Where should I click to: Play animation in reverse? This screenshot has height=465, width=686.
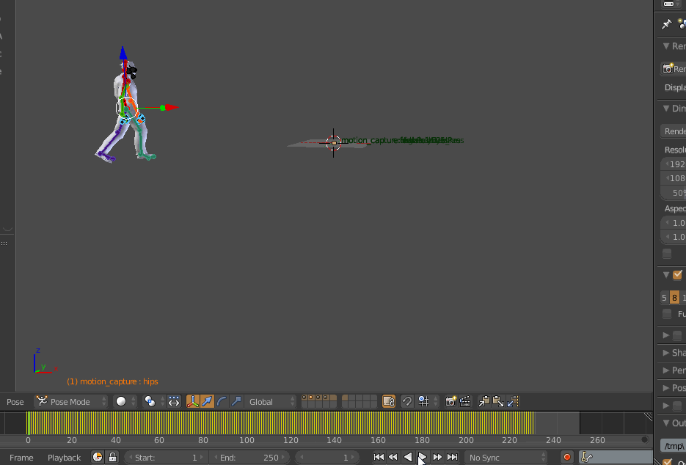408,458
